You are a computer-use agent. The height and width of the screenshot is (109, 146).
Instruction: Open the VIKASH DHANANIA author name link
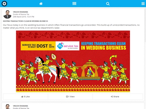(20, 12)
